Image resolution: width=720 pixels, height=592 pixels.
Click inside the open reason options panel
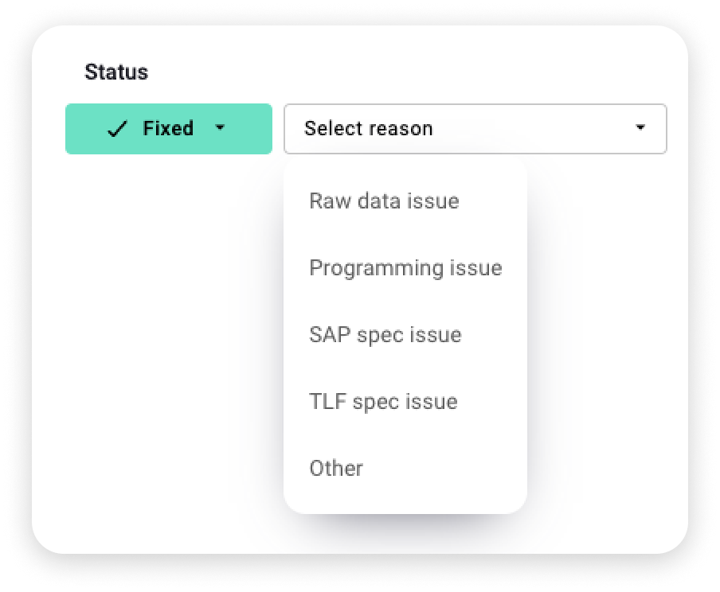tap(405, 334)
